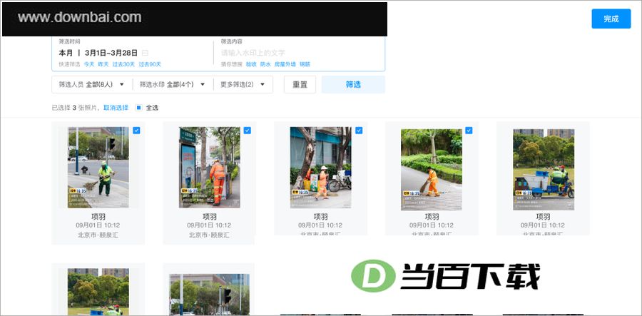Uncheck the bus-stop orange worker photo checkbox
Viewport: 642px width, 316px height.
248,130
